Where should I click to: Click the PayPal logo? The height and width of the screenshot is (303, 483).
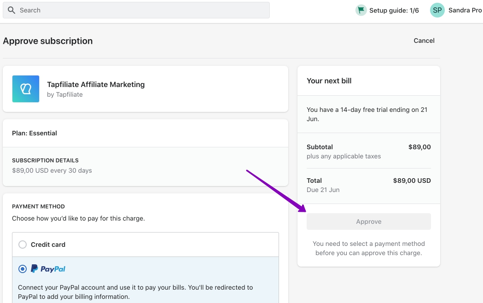point(48,269)
